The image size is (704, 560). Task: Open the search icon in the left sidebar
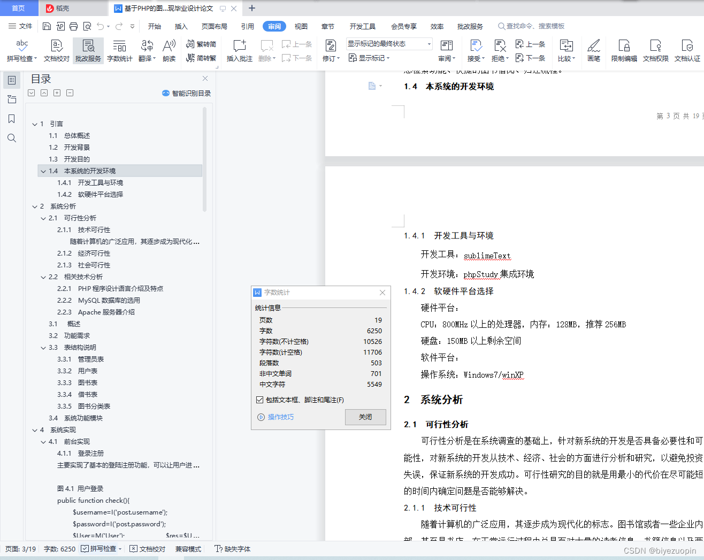point(11,138)
